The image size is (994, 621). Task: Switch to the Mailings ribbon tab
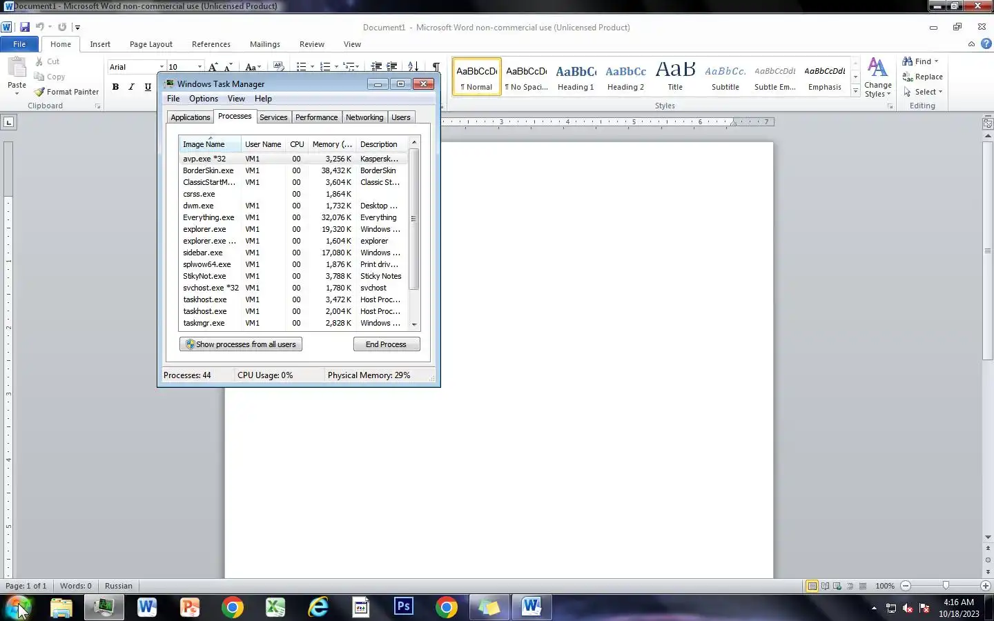(x=265, y=44)
